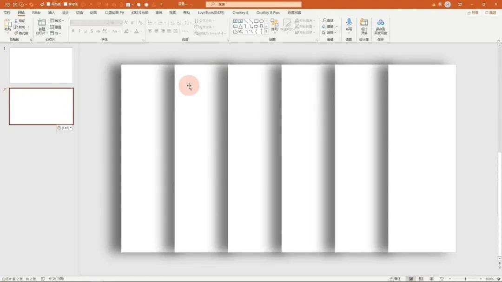Click the zoom slider handle
Screen dimensions: 502x282
tap(465, 279)
